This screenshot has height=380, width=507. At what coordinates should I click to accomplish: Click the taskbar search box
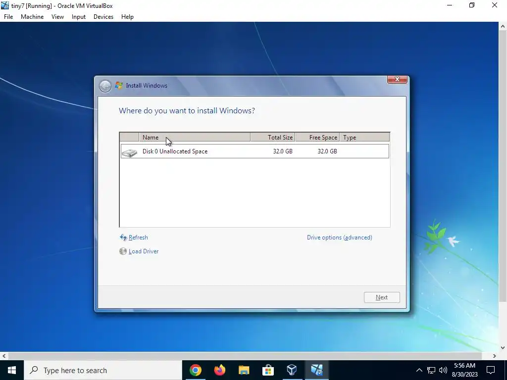103,370
